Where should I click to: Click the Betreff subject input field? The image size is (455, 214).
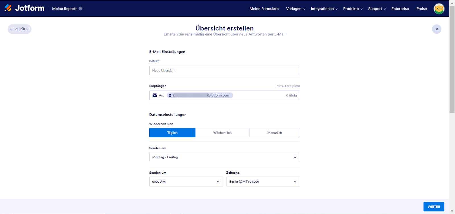point(224,71)
